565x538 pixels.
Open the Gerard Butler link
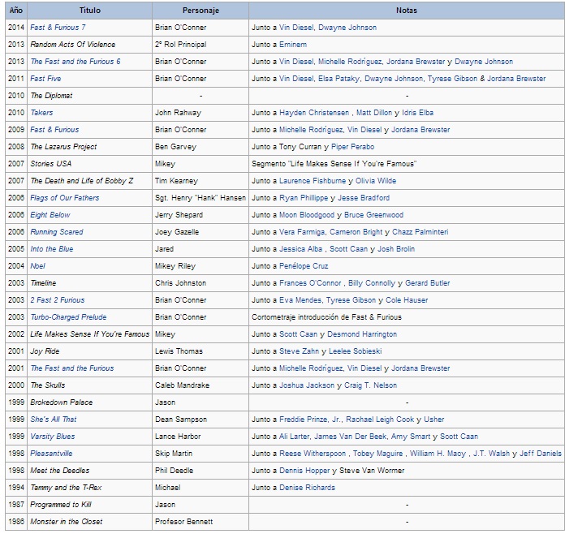(x=427, y=283)
